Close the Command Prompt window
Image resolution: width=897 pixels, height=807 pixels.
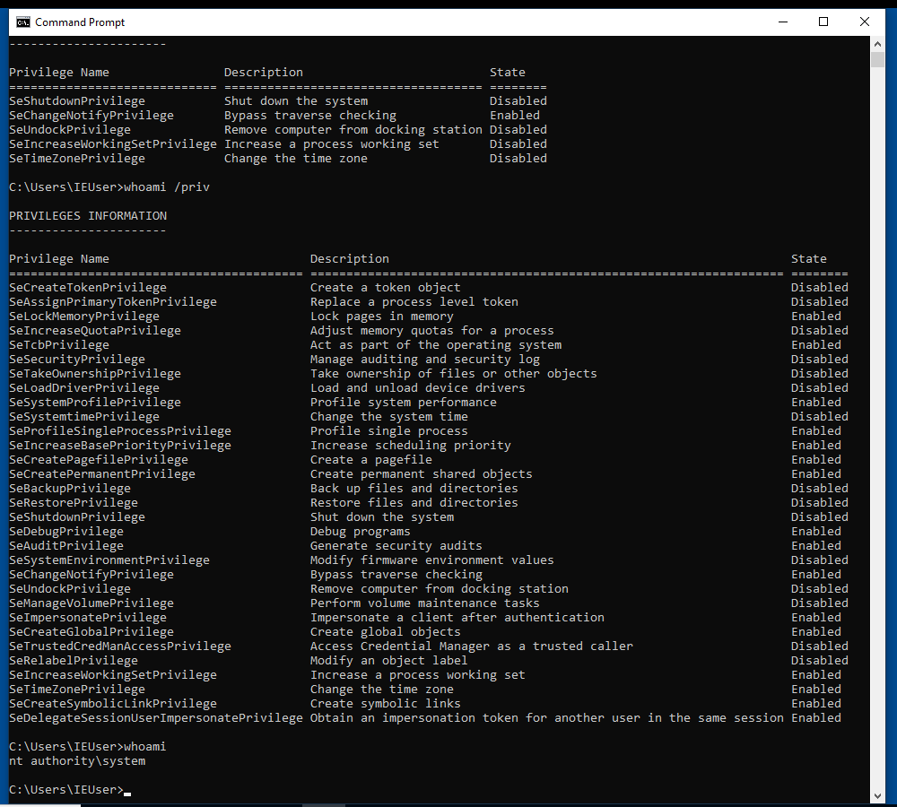(x=865, y=22)
